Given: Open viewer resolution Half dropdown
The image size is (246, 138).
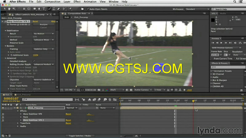Looking at the screenshot, I should (x=117, y=90).
